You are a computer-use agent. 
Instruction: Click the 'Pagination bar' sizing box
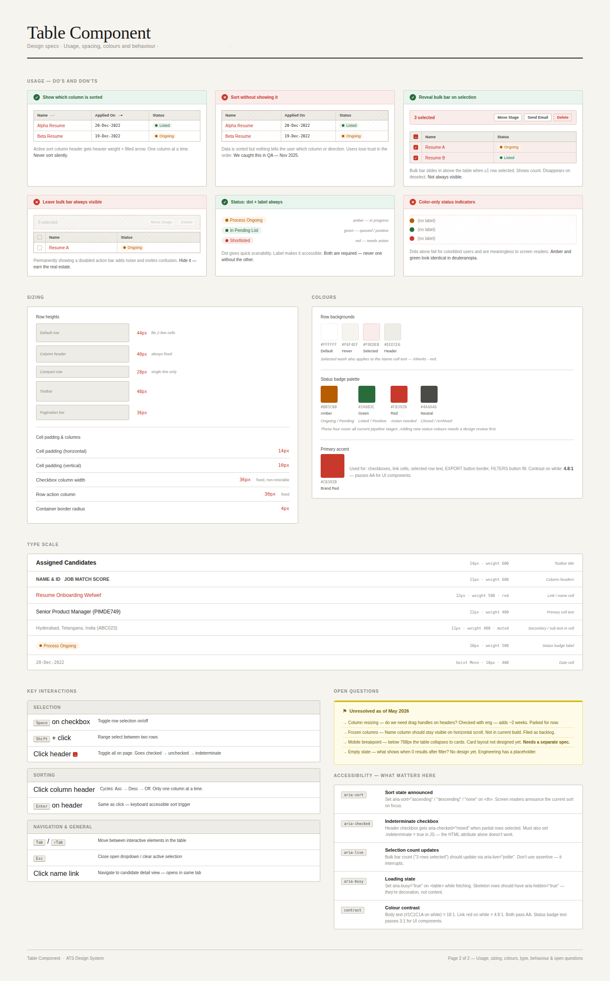[x=83, y=412]
